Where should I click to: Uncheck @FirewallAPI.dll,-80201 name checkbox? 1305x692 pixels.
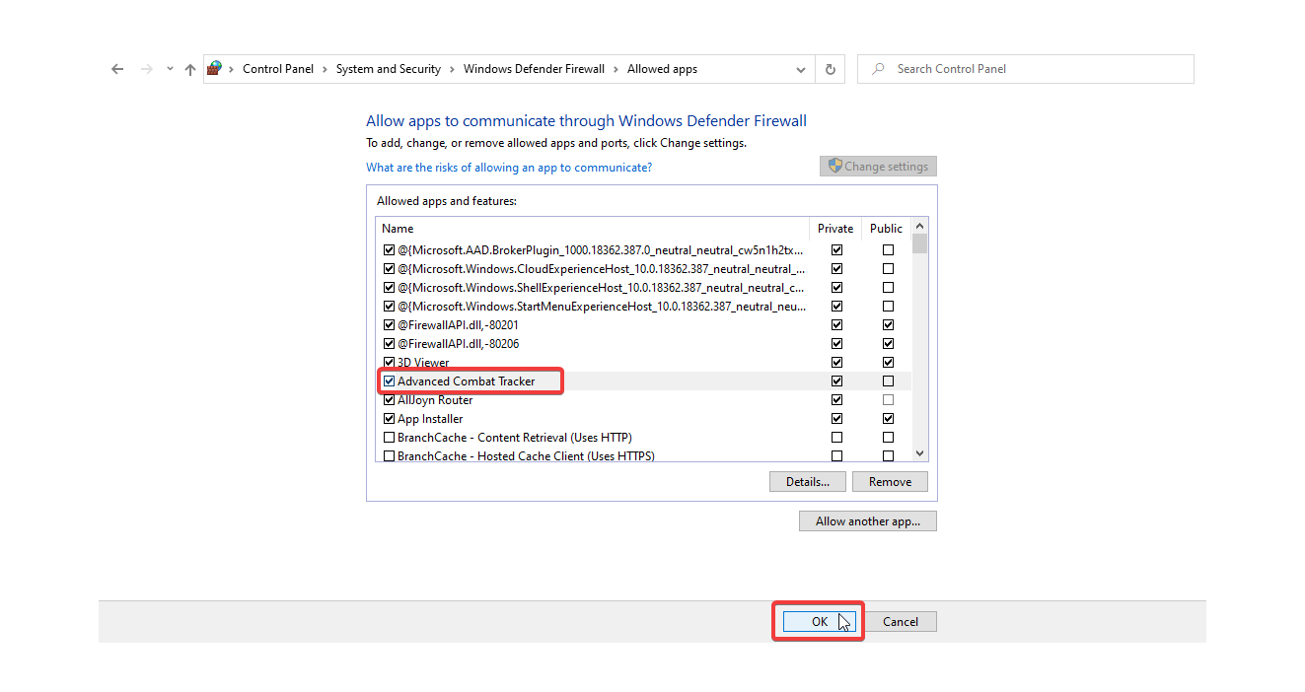click(389, 325)
